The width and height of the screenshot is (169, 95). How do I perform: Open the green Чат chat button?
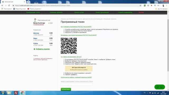[x=159, y=87]
